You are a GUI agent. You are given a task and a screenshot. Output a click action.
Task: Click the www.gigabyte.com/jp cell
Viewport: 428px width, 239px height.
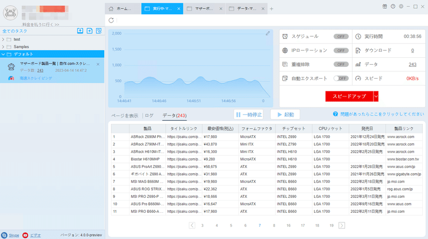(x=404, y=174)
